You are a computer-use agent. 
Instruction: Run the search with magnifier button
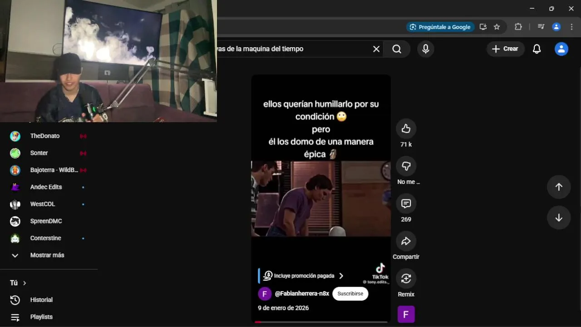point(397,49)
